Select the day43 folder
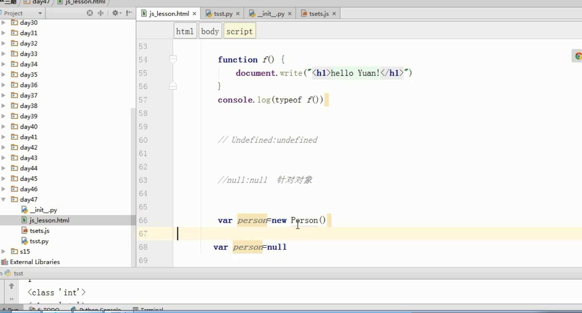The image size is (582, 313). pos(29,158)
